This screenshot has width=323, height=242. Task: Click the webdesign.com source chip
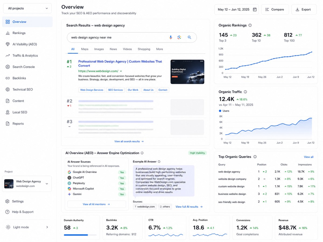point(145,207)
